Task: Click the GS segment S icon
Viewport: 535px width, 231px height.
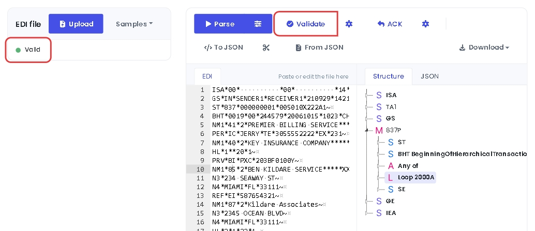Action: click(x=379, y=118)
